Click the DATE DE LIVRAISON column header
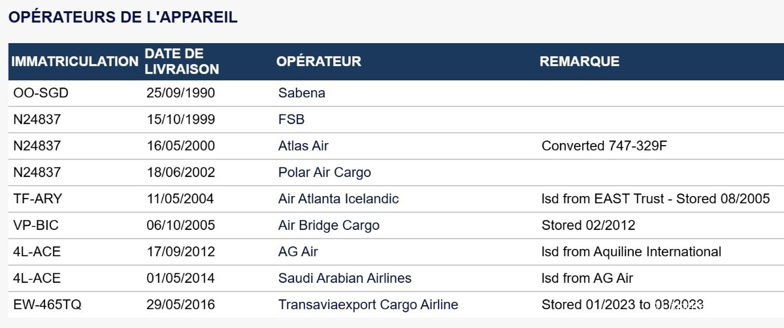The image size is (784, 328). (x=182, y=61)
